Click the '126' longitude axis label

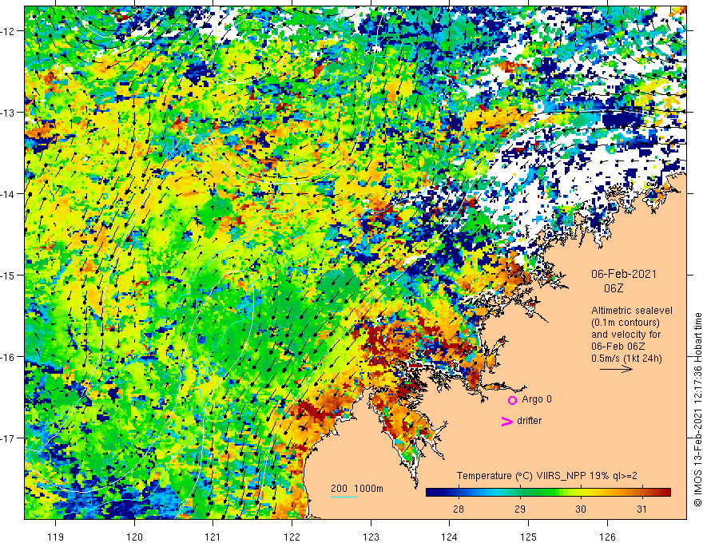click(607, 537)
